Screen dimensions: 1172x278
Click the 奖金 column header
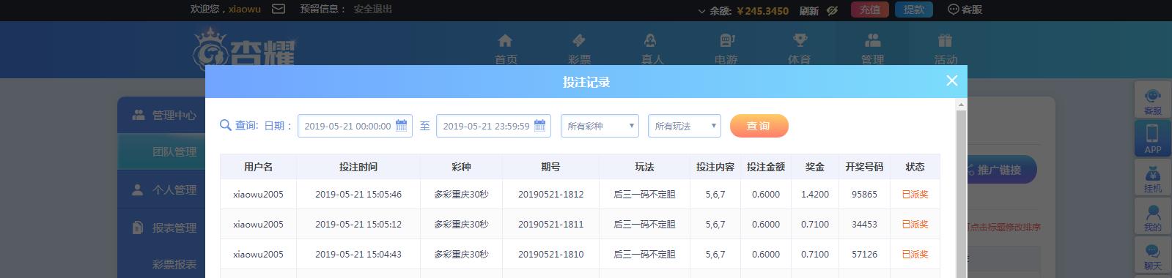815,167
